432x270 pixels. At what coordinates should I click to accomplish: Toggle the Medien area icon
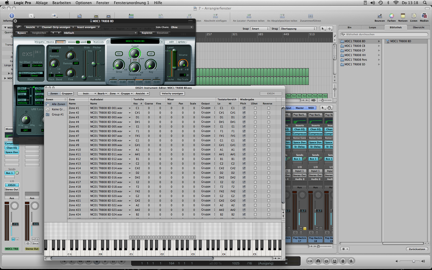(424, 16)
